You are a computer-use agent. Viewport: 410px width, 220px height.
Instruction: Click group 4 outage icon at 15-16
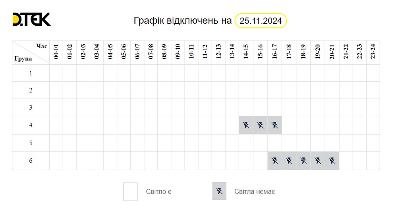click(260, 125)
